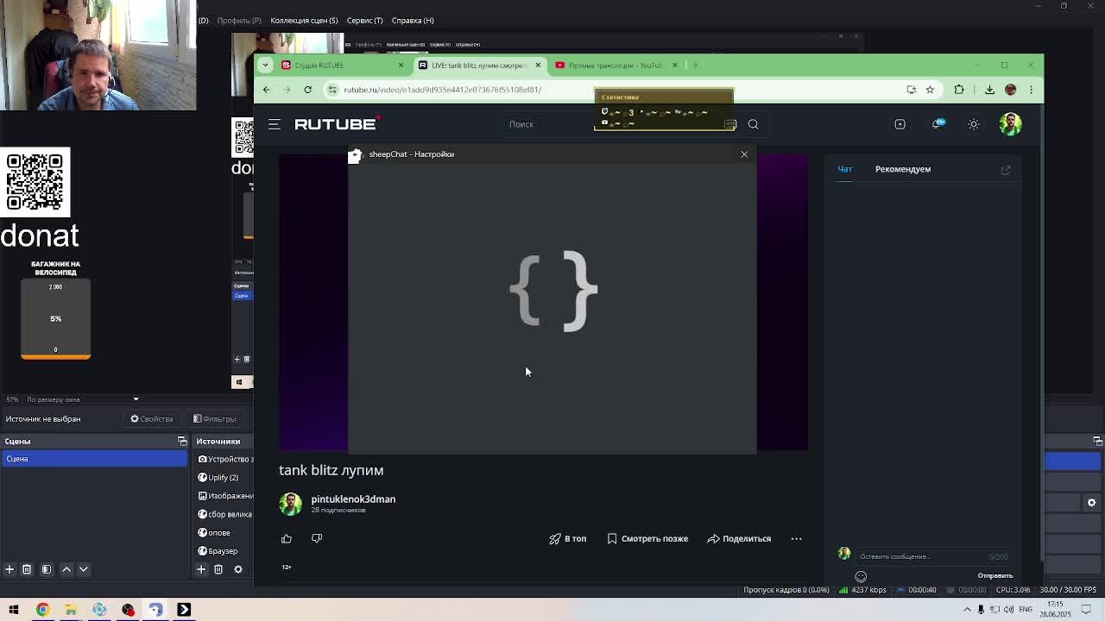Open RUTUBE notifications bell
This screenshot has width=1105, height=621.
click(937, 124)
